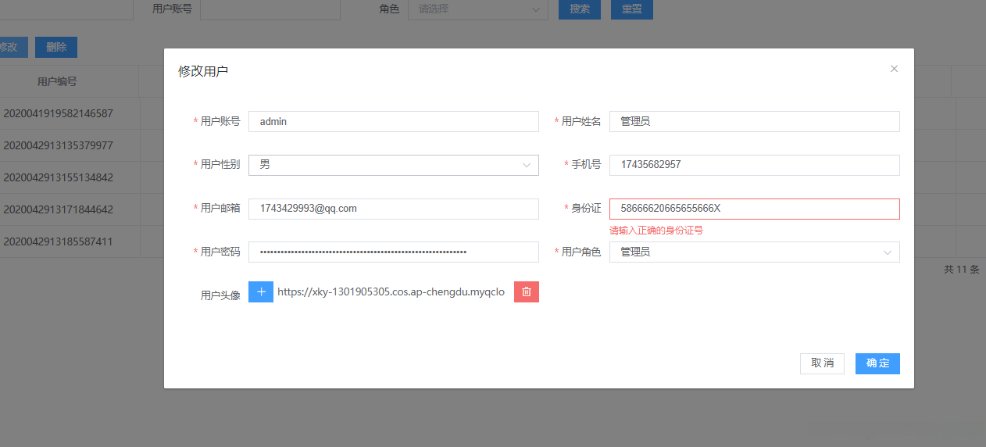Focus the 用户姓名 field containing 管理员
The image size is (986, 447).
[755, 121]
